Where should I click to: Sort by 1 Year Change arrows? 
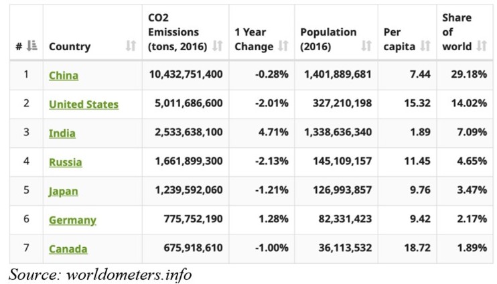click(283, 46)
